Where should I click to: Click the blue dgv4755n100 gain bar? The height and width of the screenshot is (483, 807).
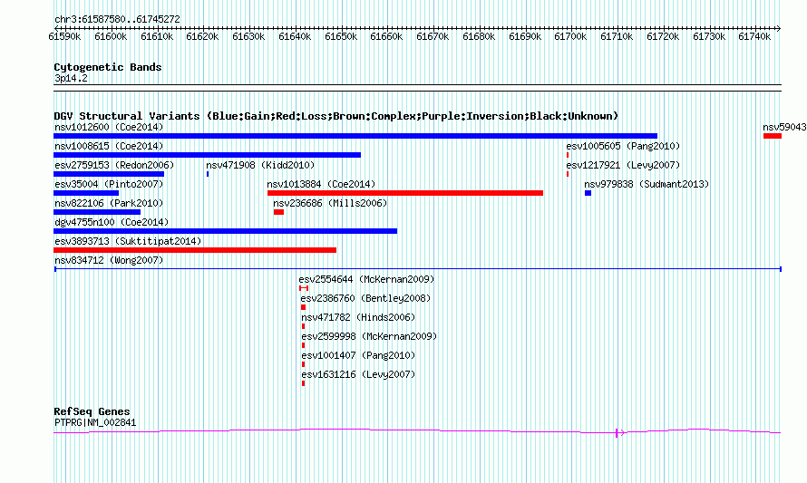point(226,231)
